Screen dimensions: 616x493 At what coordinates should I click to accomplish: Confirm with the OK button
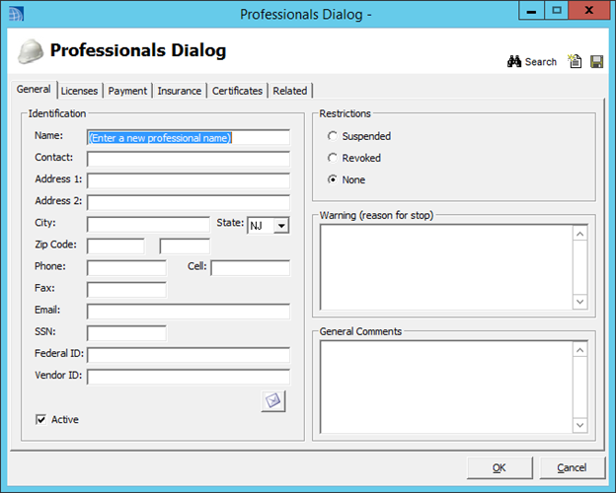pyautogui.click(x=500, y=467)
